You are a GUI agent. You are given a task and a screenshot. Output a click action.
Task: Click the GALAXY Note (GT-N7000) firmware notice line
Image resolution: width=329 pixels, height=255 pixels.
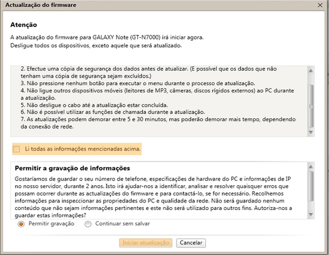point(107,37)
